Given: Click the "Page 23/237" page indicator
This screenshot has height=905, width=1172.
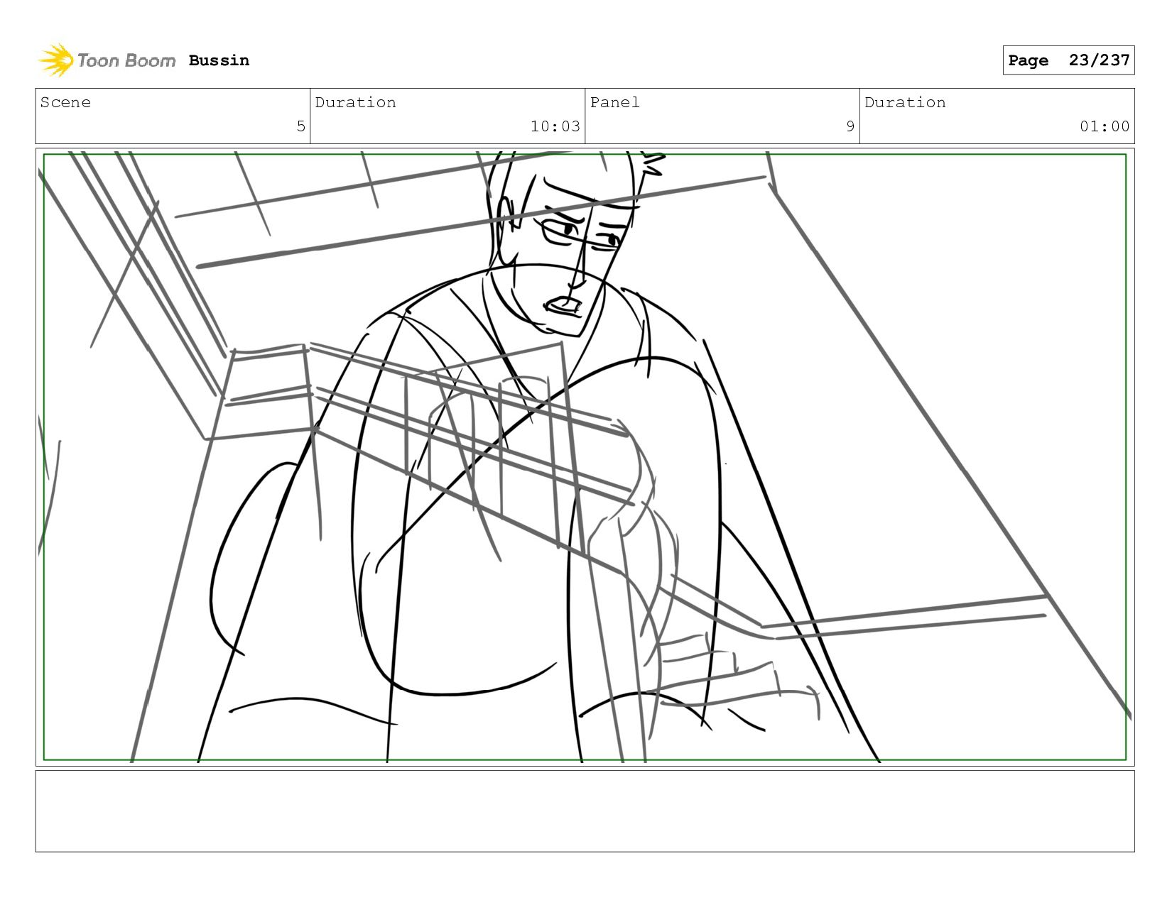Looking at the screenshot, I should (x=1068, y=60).
